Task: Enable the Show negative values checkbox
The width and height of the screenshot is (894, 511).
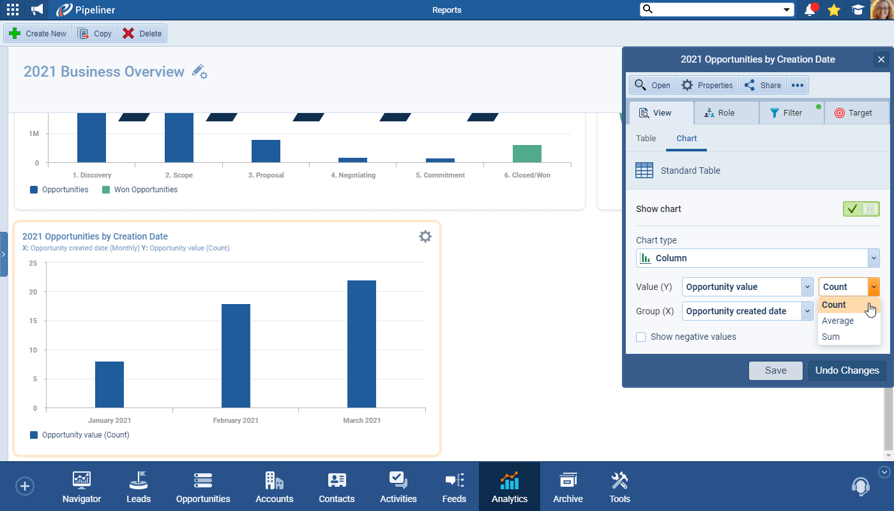Action: point(640,337)
